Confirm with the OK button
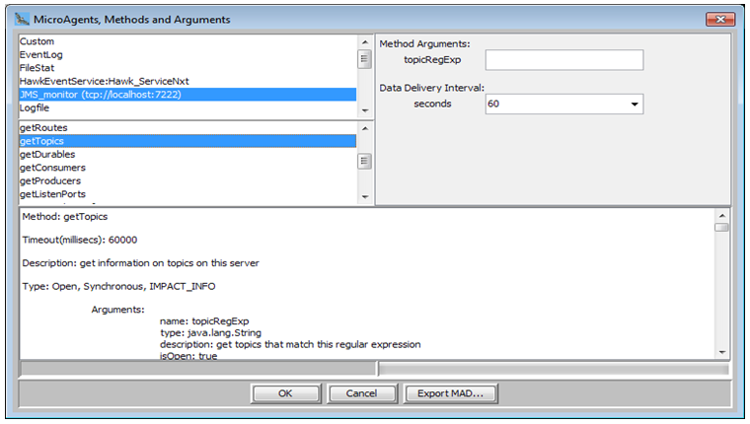 (285, 393)
